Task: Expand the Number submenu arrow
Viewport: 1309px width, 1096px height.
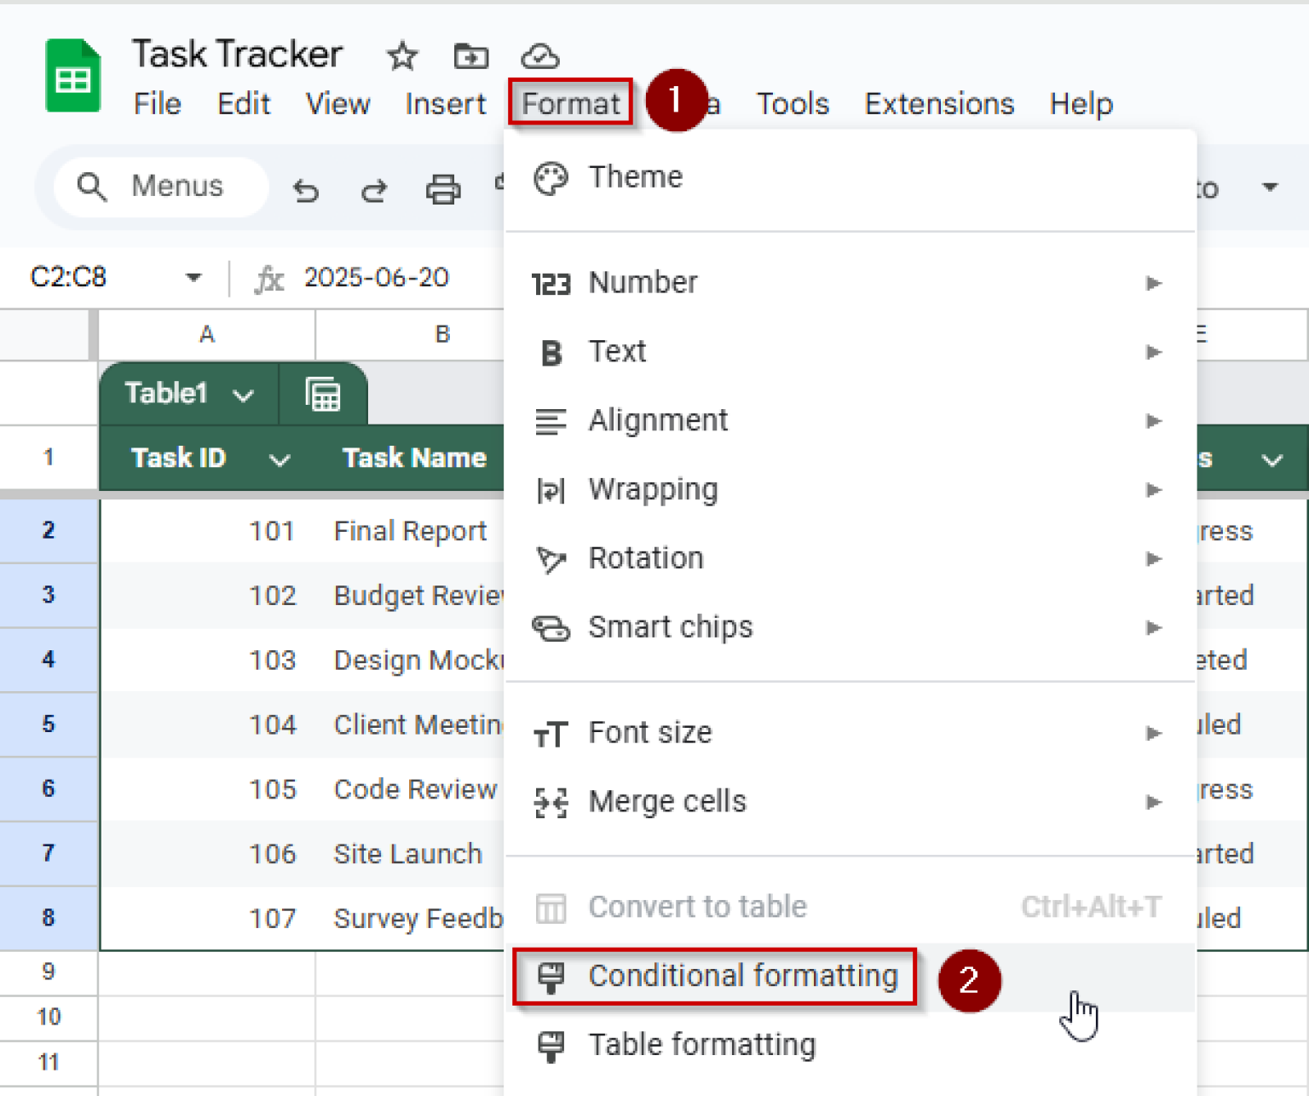Action: tap(1154, 284)
